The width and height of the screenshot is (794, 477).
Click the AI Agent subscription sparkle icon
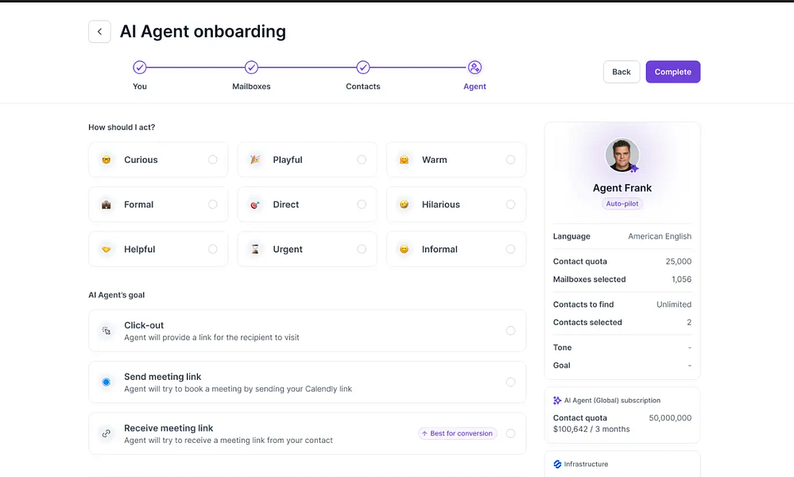pos(557,401)
